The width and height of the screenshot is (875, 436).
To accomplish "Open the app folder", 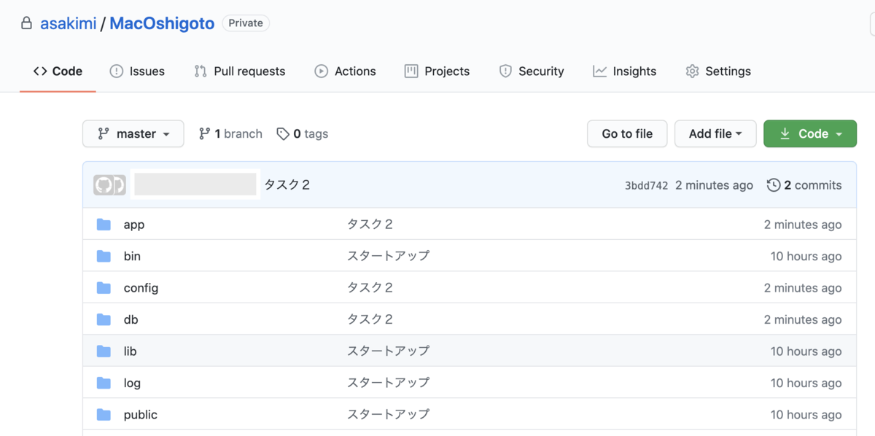I will click(x=134, y=225).
